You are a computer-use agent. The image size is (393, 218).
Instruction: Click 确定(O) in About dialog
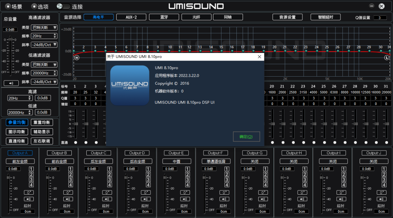246,137
